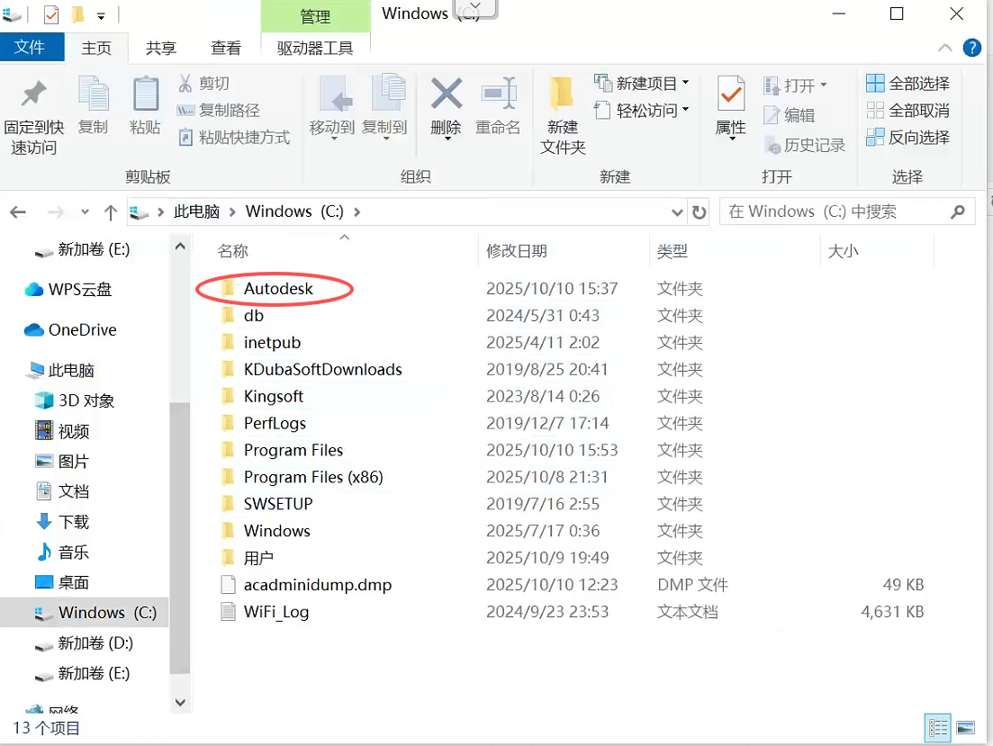Image resolution: width=993 pixels, height=746 pixels.
Task: Open the 查看 ribbon tab
Action: click(x=225, y=48)
